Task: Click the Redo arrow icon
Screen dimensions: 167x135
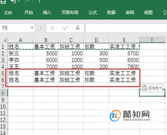Action: 28,1
